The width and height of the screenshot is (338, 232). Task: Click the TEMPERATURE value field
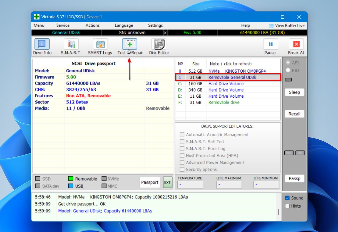190,184
